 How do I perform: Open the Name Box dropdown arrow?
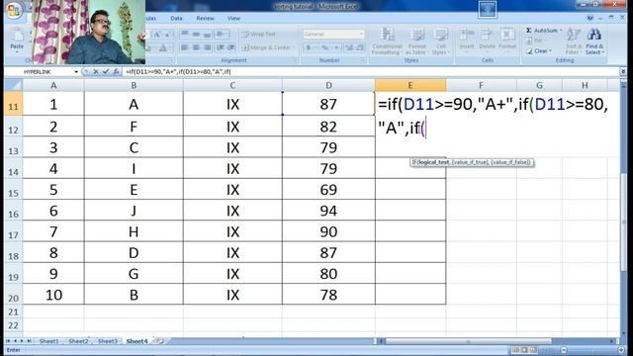76,72
